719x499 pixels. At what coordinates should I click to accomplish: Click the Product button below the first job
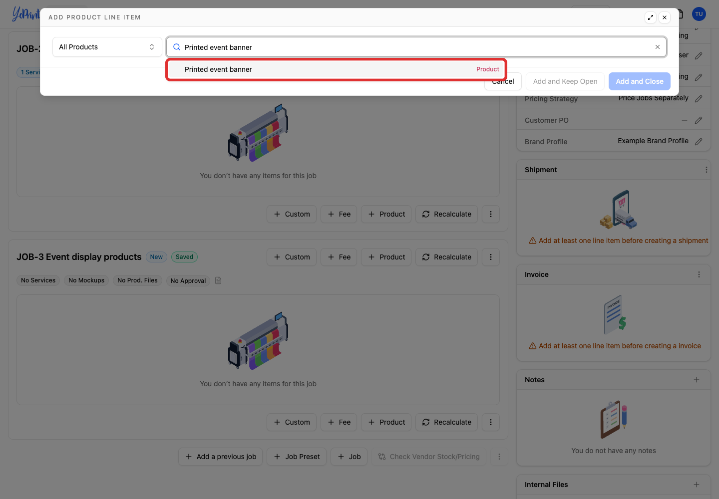tap(386, 214)
